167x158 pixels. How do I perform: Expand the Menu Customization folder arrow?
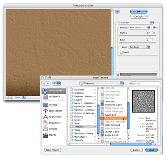(x=95, y=103)
